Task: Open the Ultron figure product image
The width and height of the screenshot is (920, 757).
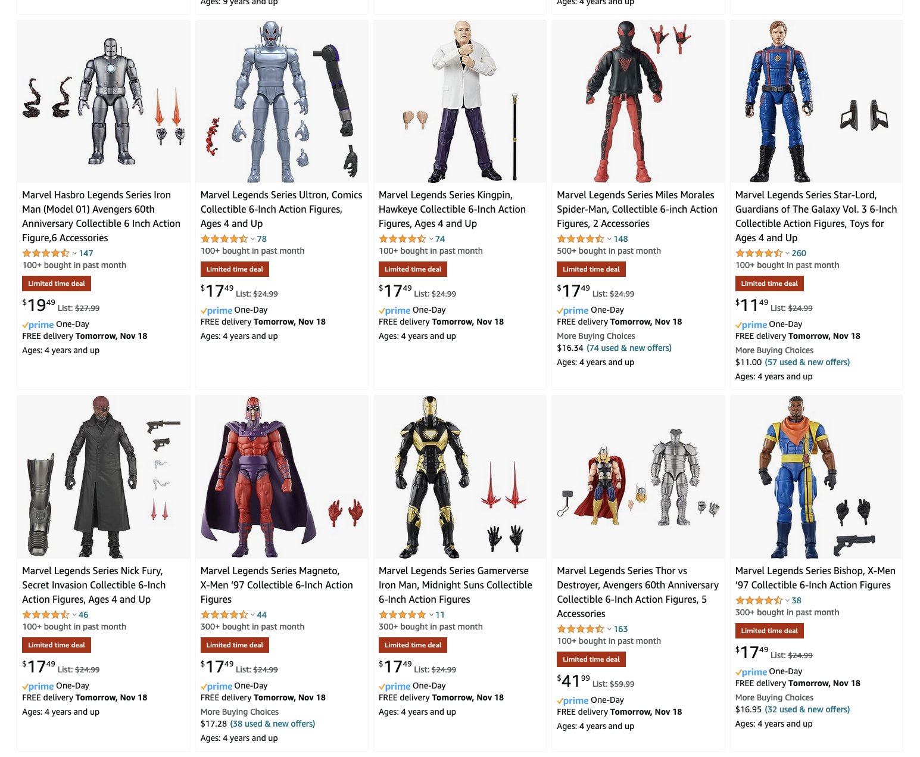Action: [282, 102]
